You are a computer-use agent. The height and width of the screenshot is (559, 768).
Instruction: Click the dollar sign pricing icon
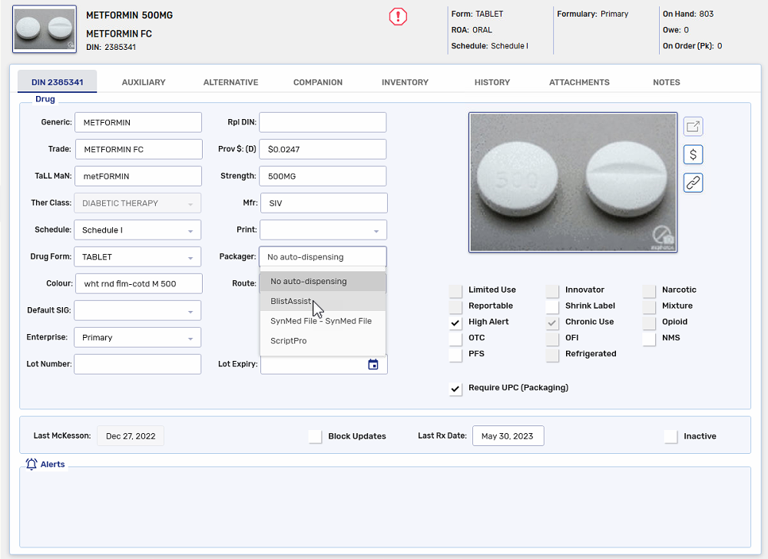(x=693, y=154)
